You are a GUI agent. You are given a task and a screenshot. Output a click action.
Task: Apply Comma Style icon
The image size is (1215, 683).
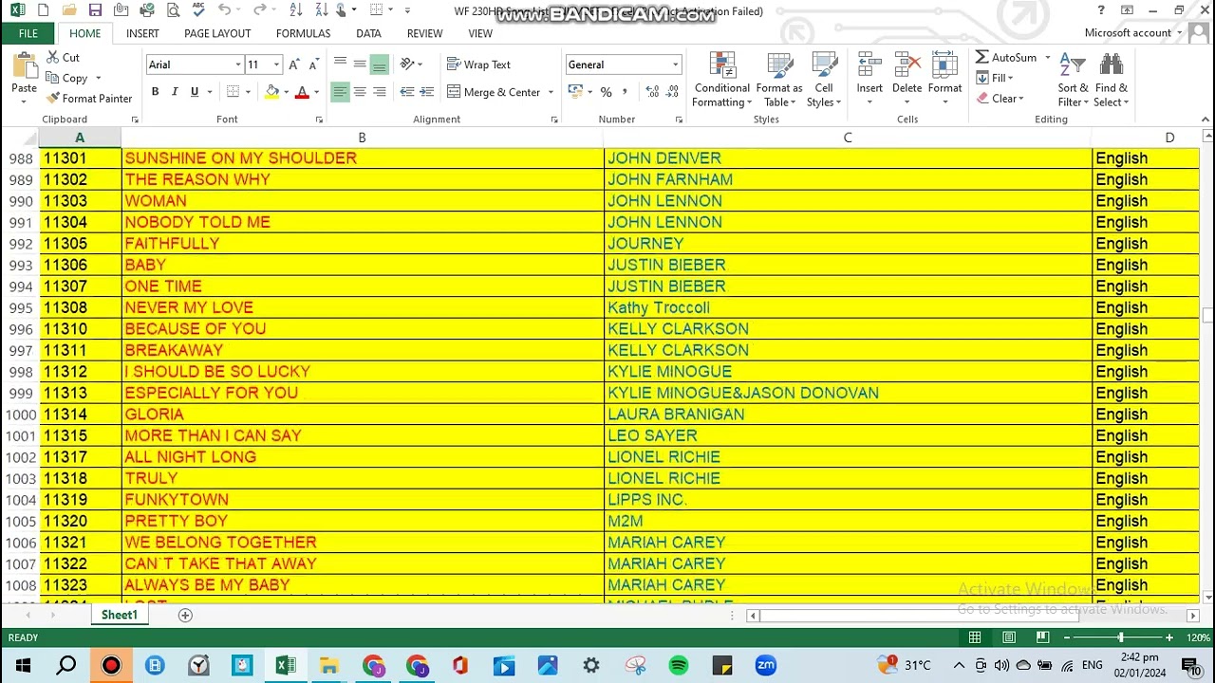coord(626,92)
